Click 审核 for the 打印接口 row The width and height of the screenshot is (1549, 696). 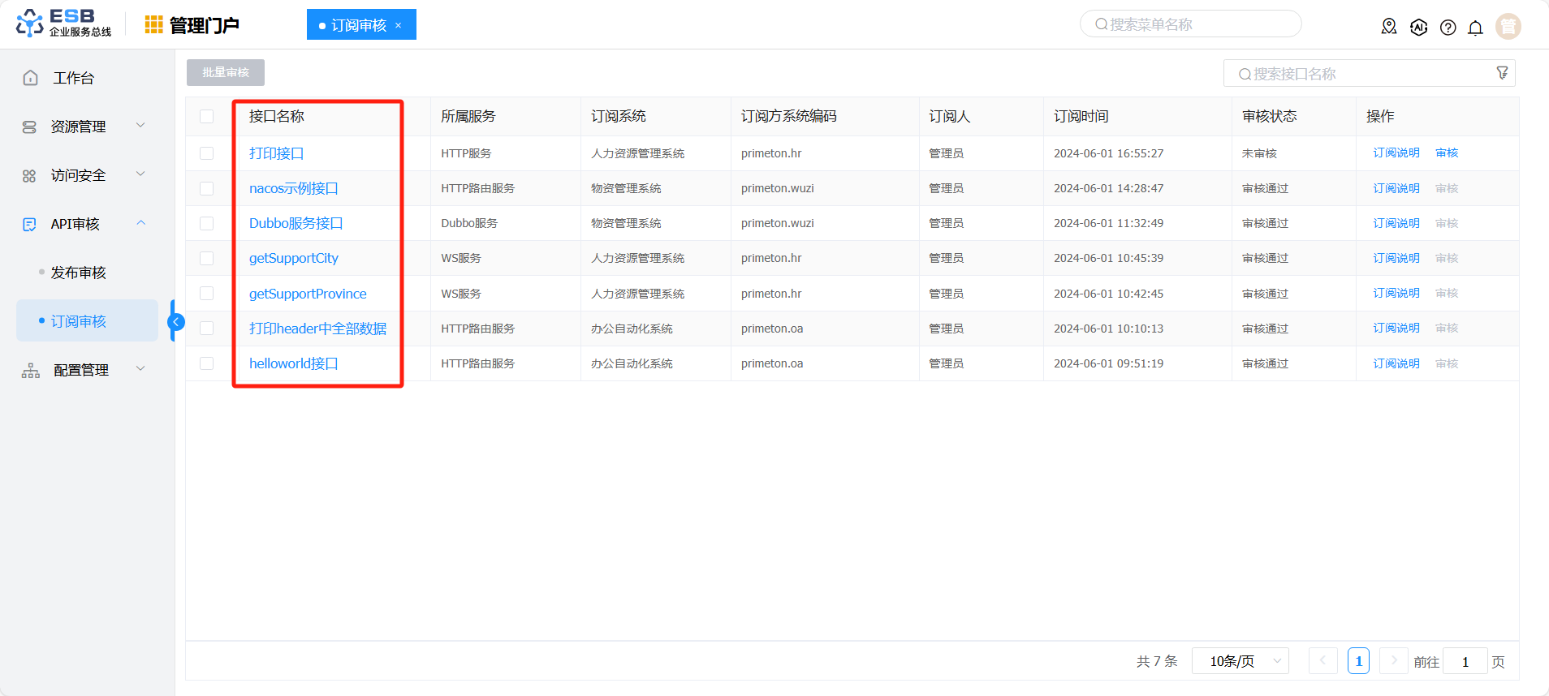point(1447,153)
